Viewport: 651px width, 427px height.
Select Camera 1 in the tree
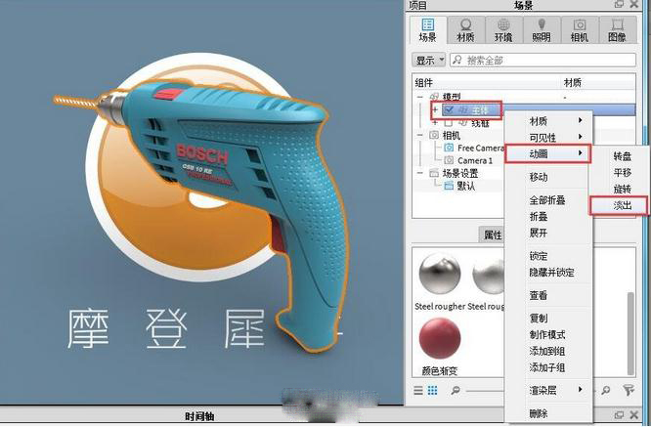point(474,160)
